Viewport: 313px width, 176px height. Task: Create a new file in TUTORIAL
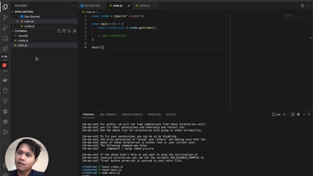pos(59,31)
